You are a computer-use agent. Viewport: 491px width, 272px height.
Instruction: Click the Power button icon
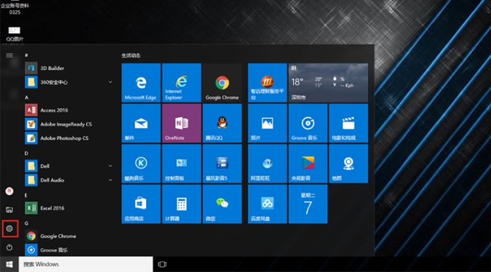[x=9, y=248]
